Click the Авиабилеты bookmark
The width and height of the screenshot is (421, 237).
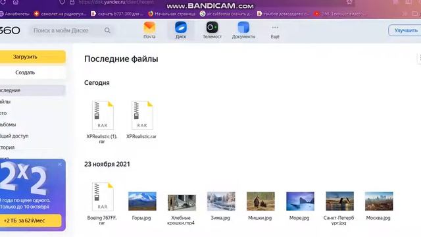(15, 14)
